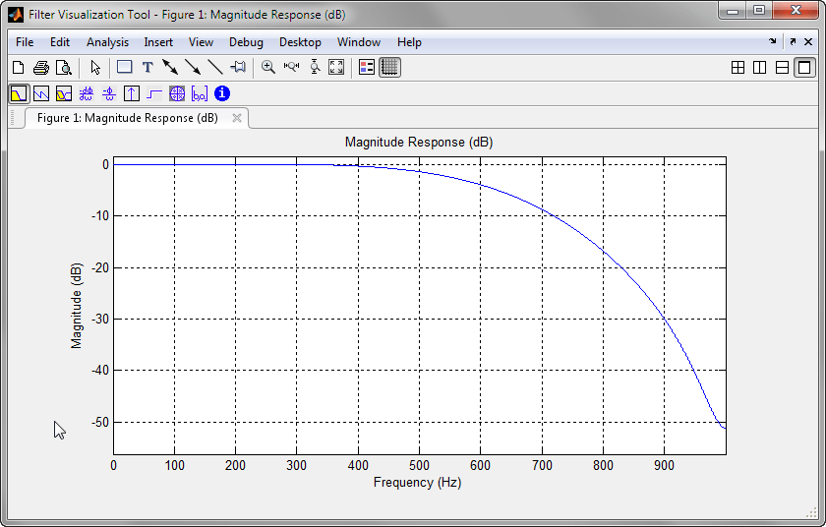Click the -30 magnitude tick label
826x527 pixels.
point(98,319)
